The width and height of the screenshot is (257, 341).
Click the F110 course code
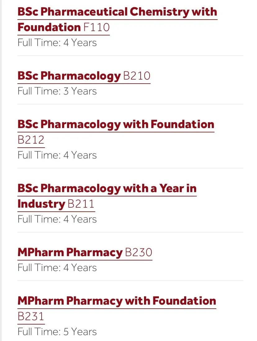[x=96, y=27]
